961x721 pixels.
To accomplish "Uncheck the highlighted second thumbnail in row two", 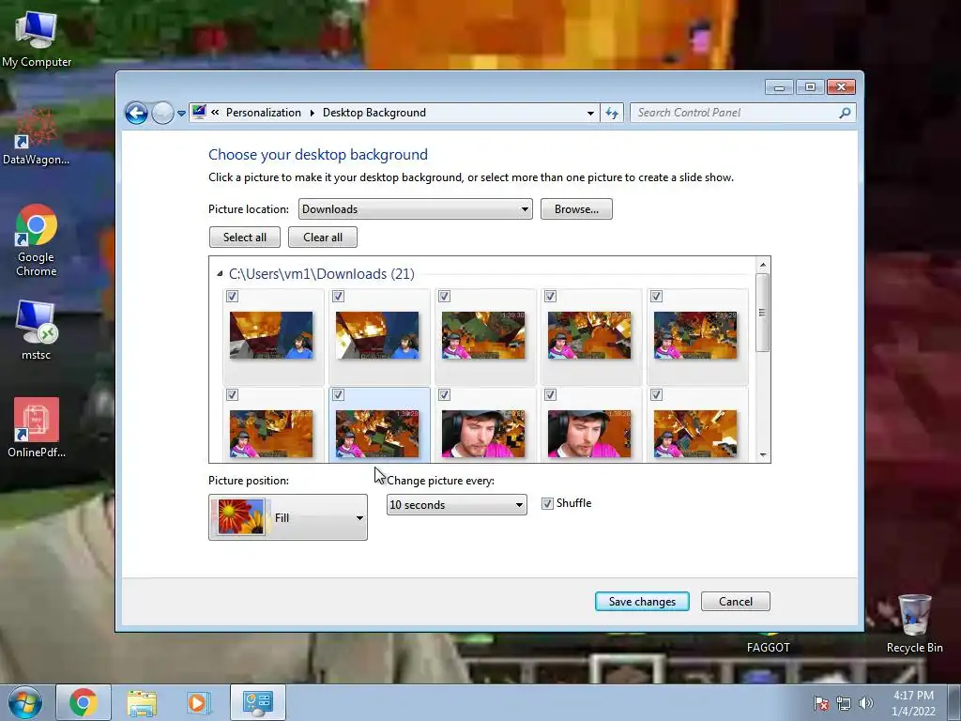I will [338, 395].
